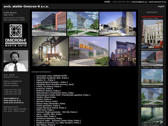Open Národní Filmový Archiv reference
The width and height of the screenshot is (168, 126).
[47, 101]
